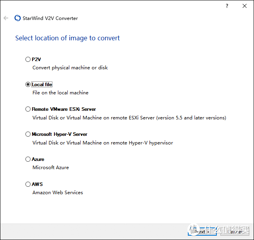This screenshot has width=254, height=240.
Task: Click the 'Select location of image to convert' heading
Action: [67, 38]
